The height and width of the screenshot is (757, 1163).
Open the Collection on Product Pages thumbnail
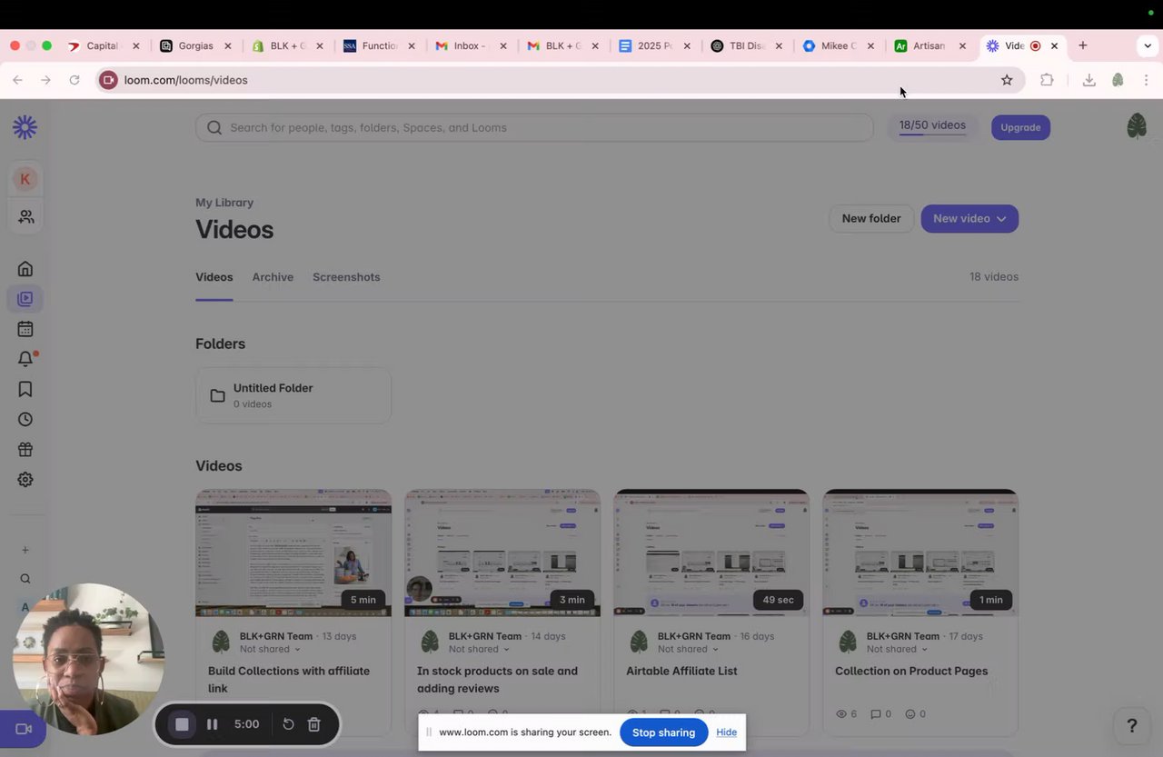[920, 553]
